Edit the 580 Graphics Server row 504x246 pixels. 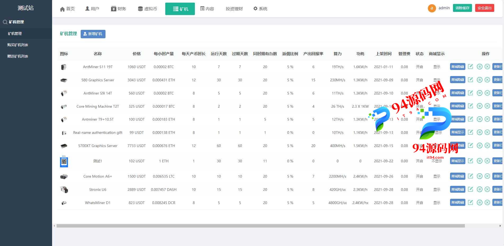tap(470, 79)
